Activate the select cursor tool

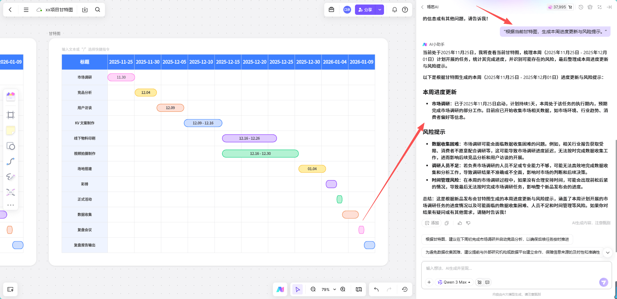(x=298, y=289)
